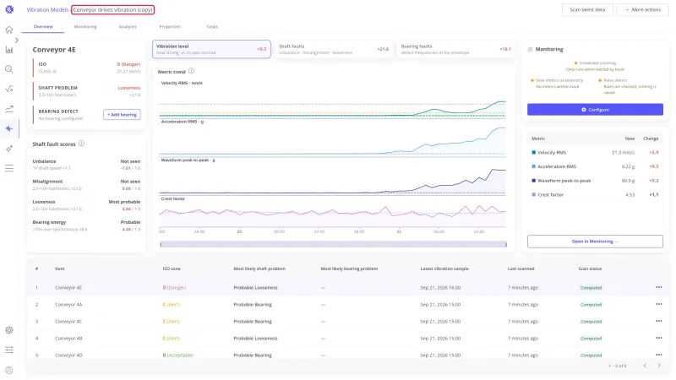Viewport: 676px width, 380px height.
Task: Switch to the Analyzer tab
Action: point(128,27)
